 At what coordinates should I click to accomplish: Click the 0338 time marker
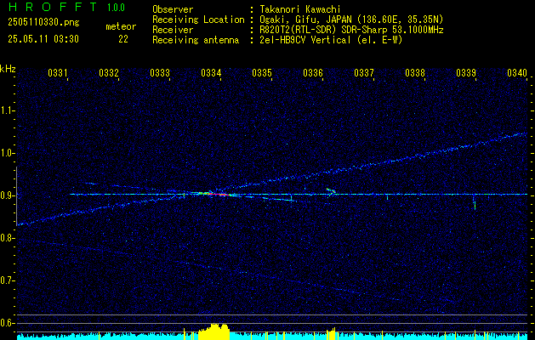point(415,72)
